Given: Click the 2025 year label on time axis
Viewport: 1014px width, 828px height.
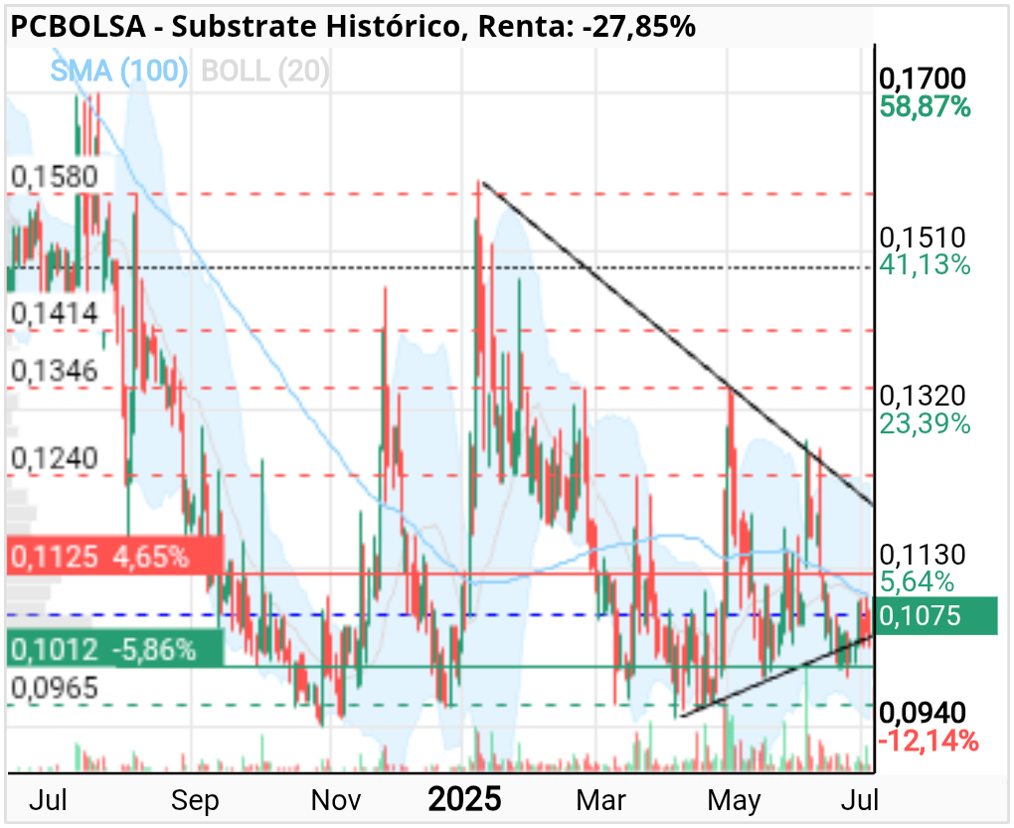Looking at the screenshot, I should [x=465, y=799].
